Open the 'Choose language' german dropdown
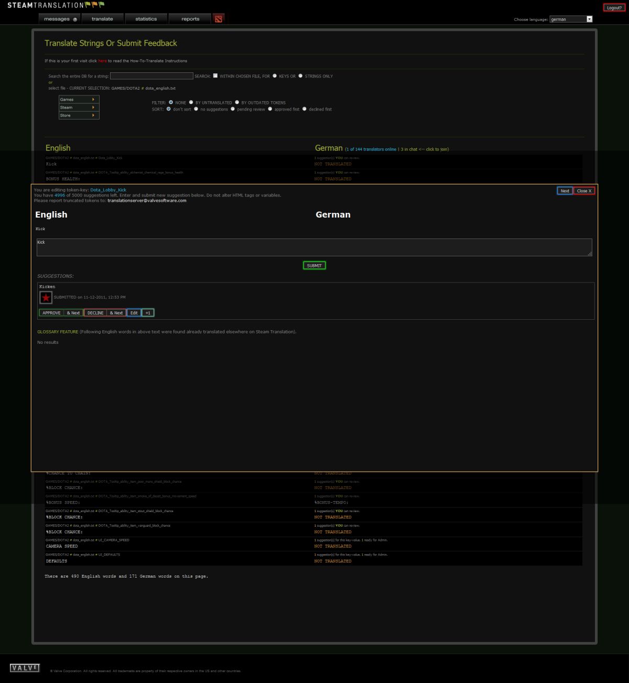The width and height of the screenshot is (629, 683). point(571,19)
